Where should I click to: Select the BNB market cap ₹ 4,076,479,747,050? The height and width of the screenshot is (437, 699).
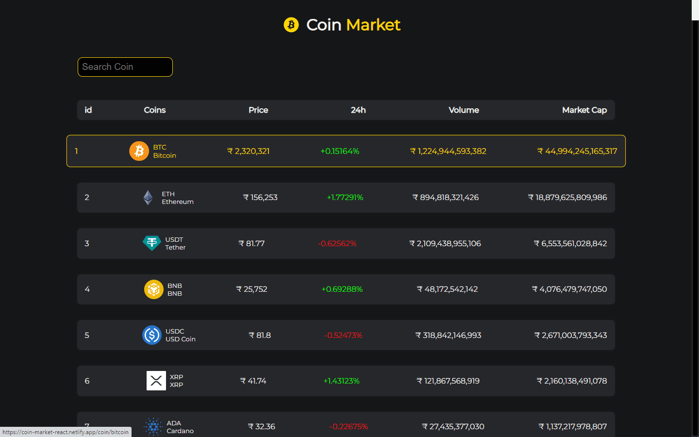(569, 289)
